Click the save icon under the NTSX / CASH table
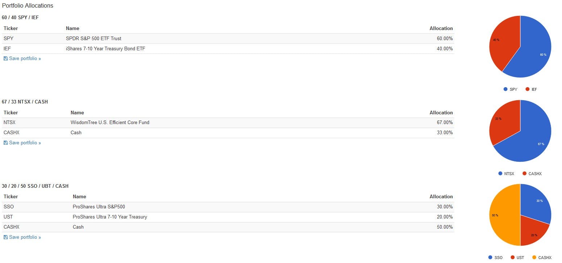Image resolution: width=562 pixels, height=263 pixels. pyautogui.click(x=5, y=143)
